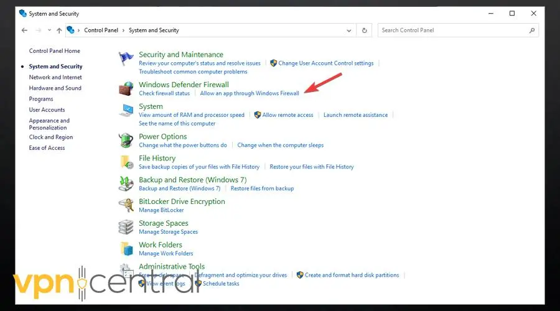
Task: Select the Control Panel breadcrumb
Action: point(101,30)
